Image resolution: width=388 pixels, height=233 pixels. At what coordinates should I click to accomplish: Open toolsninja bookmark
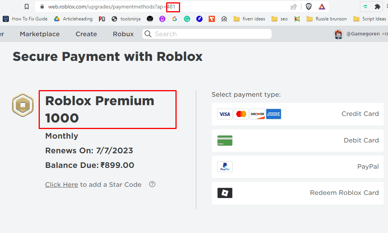pos(126,19)
